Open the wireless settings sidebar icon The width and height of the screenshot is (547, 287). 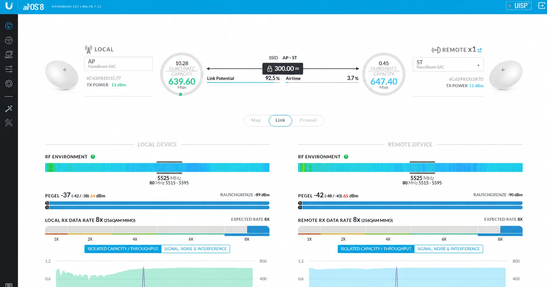click(9, 40)
